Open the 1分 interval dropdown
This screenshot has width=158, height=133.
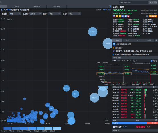click(135, 61)
